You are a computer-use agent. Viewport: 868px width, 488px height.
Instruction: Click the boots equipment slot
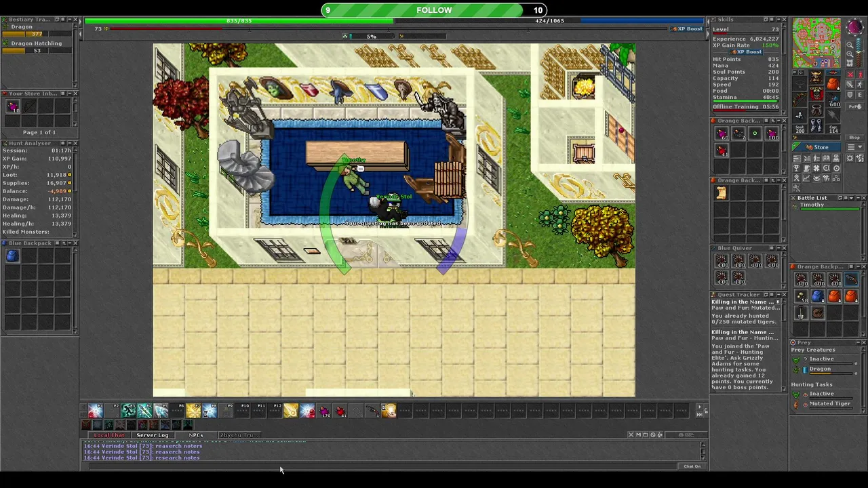pos(816,125)
